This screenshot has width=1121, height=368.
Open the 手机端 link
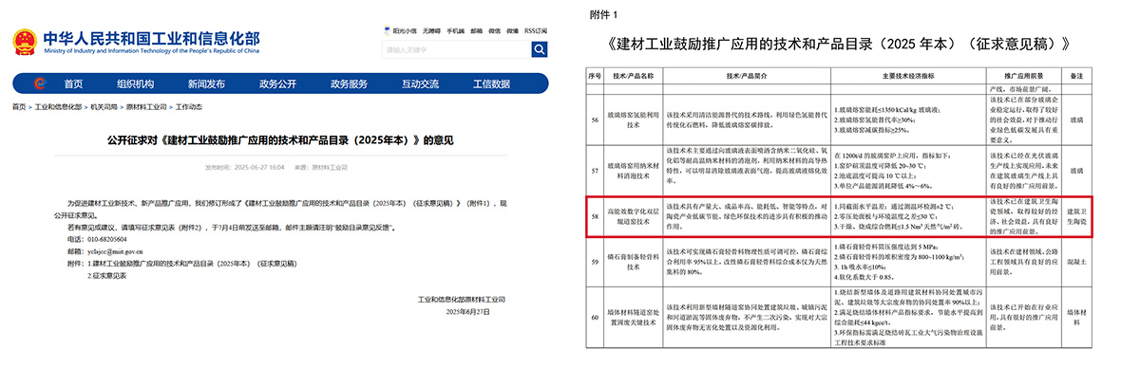pos(455,31)
